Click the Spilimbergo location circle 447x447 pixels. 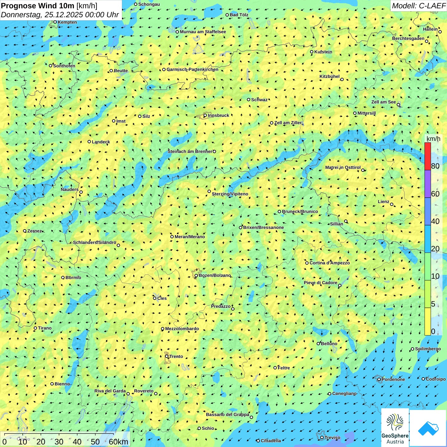click(413, 349)
